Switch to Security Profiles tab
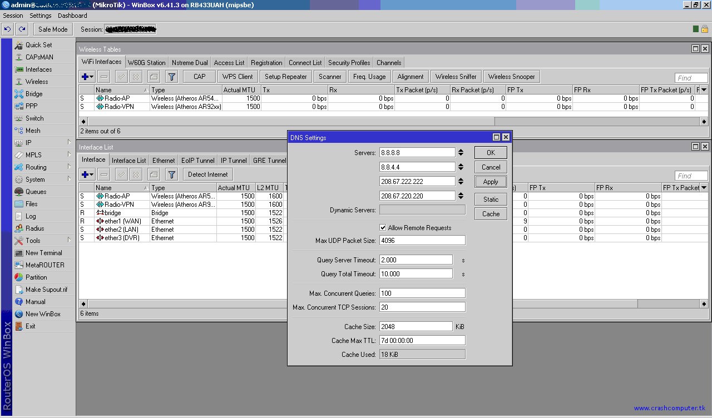This screenshot has width=712, height=418. (x=349, y=63)
